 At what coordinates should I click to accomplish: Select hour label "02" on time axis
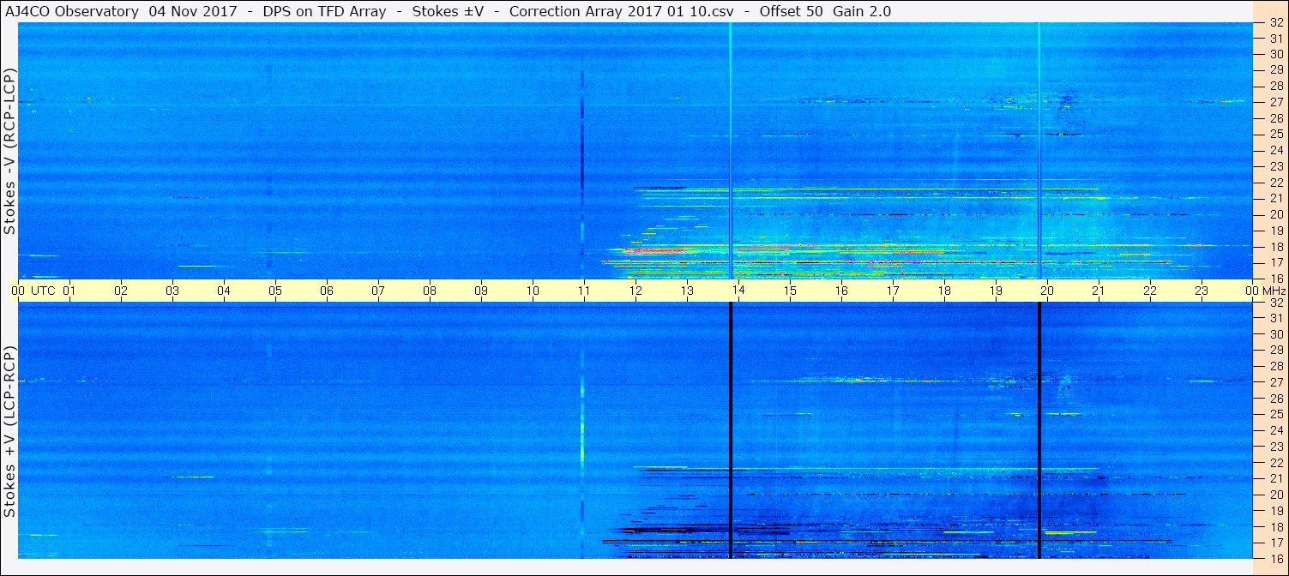pos(121,291)
